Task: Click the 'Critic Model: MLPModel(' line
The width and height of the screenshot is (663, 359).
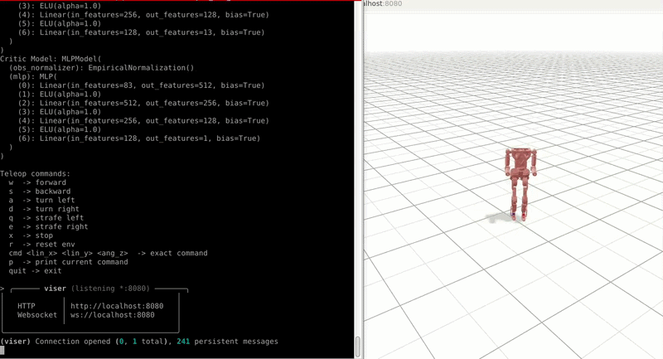Action: coord(51,59)
